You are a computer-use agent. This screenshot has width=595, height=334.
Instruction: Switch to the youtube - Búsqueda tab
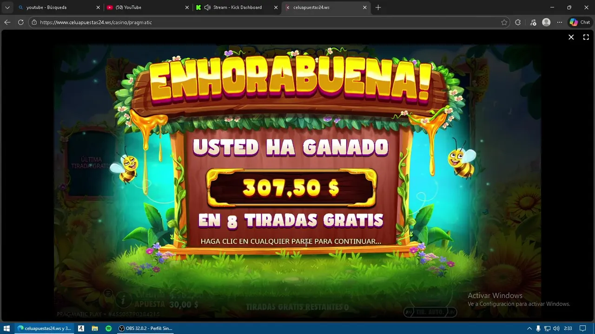pyautogui.click(x=59, y=7)
